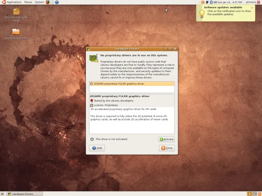Click the License: Proprietary icon

pos(91,105)
